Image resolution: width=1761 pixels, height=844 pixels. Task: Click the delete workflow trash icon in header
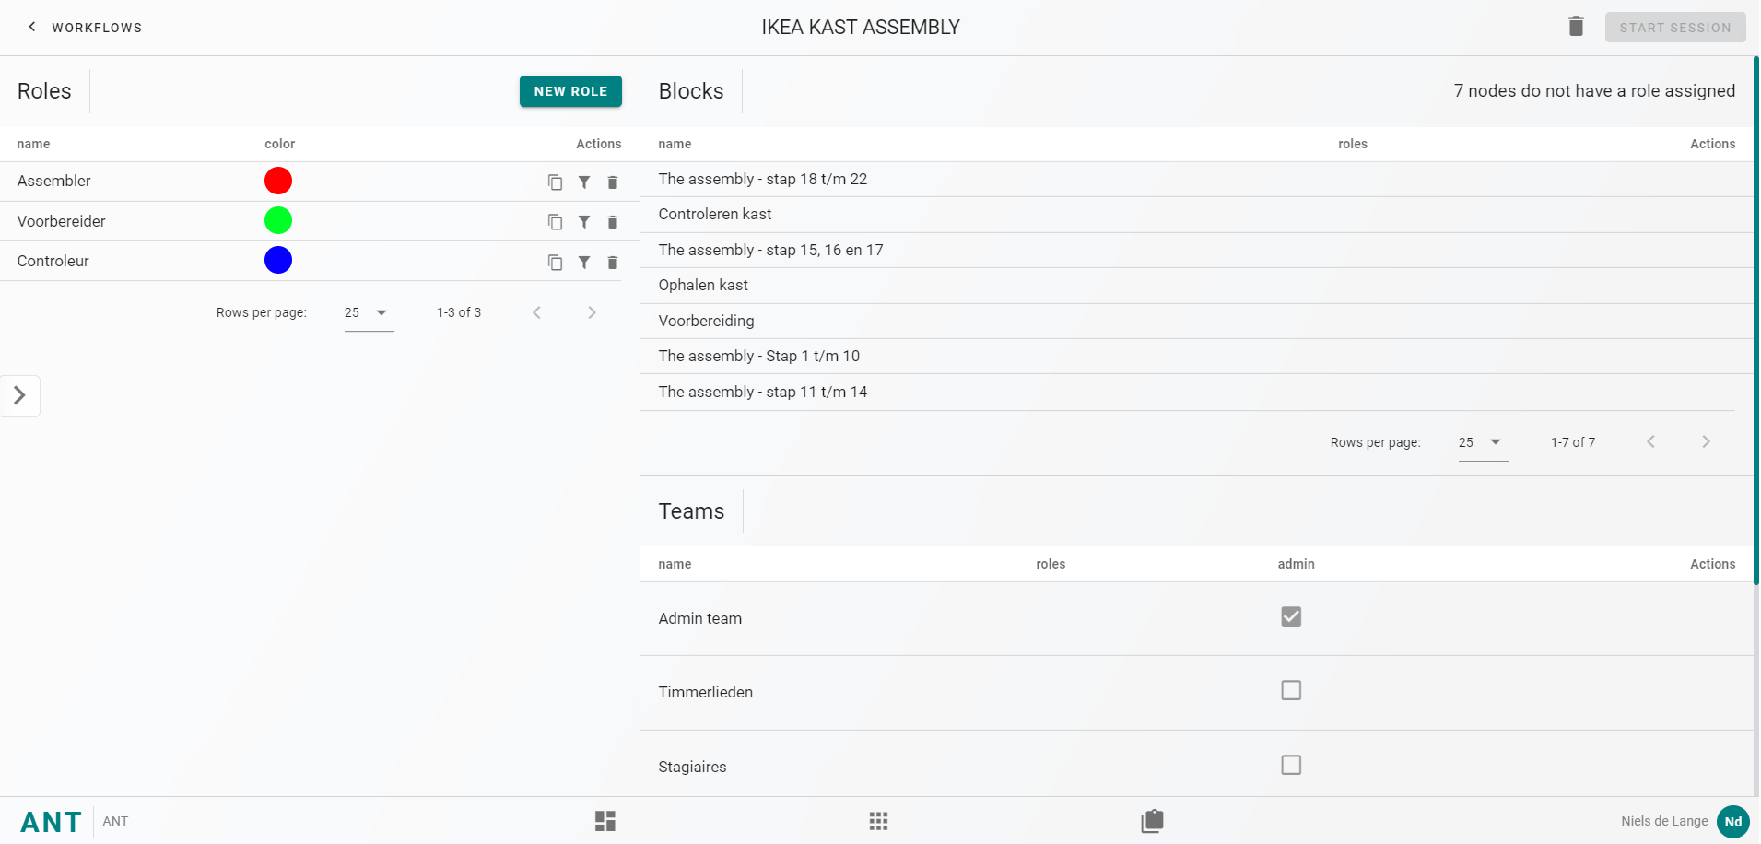(x=1576, y=27)
